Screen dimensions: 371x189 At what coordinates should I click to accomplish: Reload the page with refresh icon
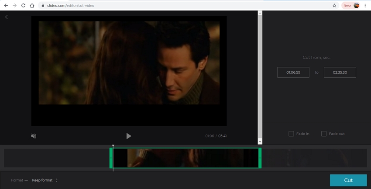pos(23,6)
